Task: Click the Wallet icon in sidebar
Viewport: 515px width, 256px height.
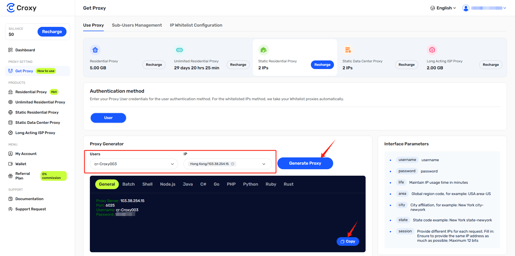Action: (x=10, y=164)
